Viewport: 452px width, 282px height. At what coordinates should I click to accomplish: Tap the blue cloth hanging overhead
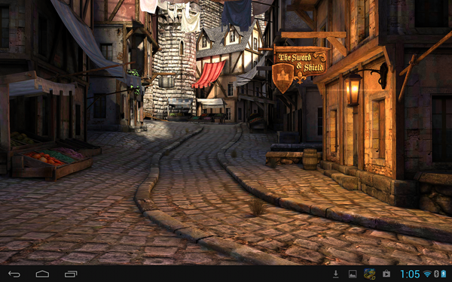[237, 14]
